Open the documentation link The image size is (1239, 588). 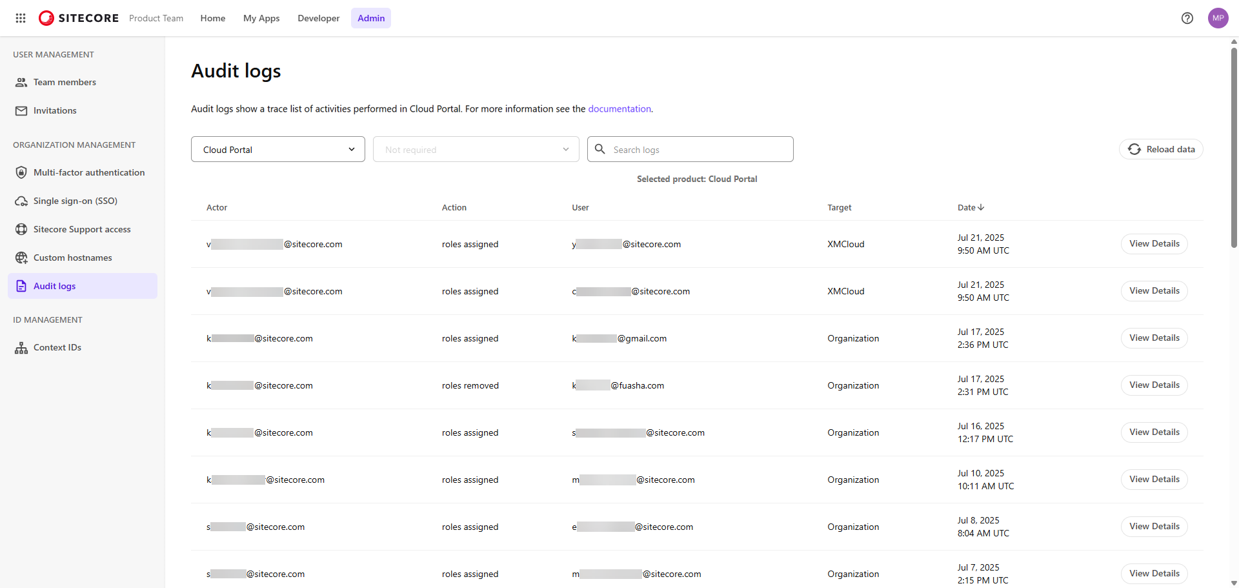[619, 109]
